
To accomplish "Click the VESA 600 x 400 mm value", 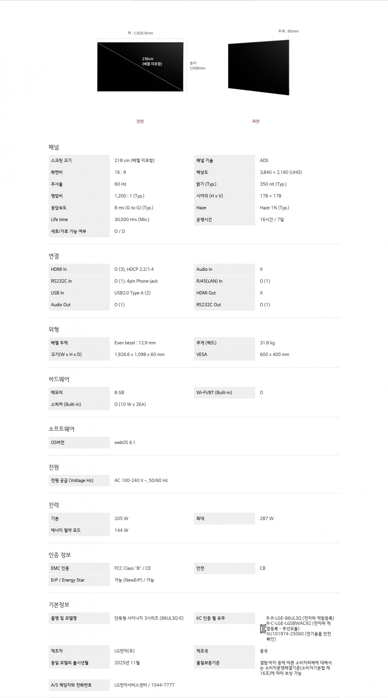I will [x=274, y=354].
